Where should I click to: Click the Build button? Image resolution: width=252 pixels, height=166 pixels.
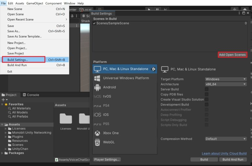[204, 159]
